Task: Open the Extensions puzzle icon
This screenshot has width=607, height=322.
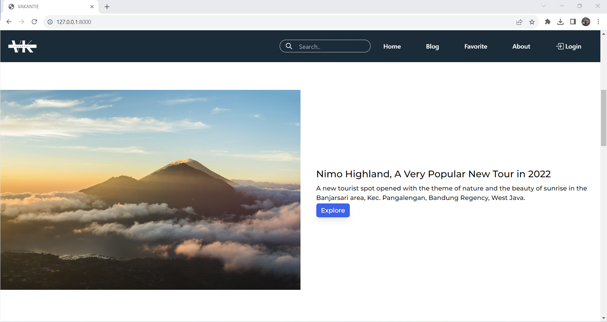Action: click(548, 22)
